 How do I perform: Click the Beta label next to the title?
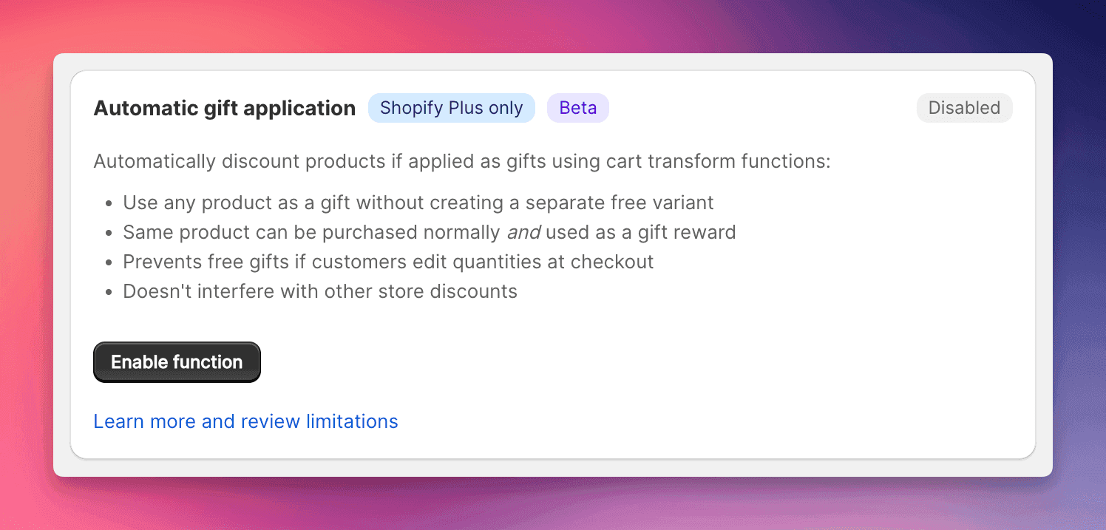[577, 108]
